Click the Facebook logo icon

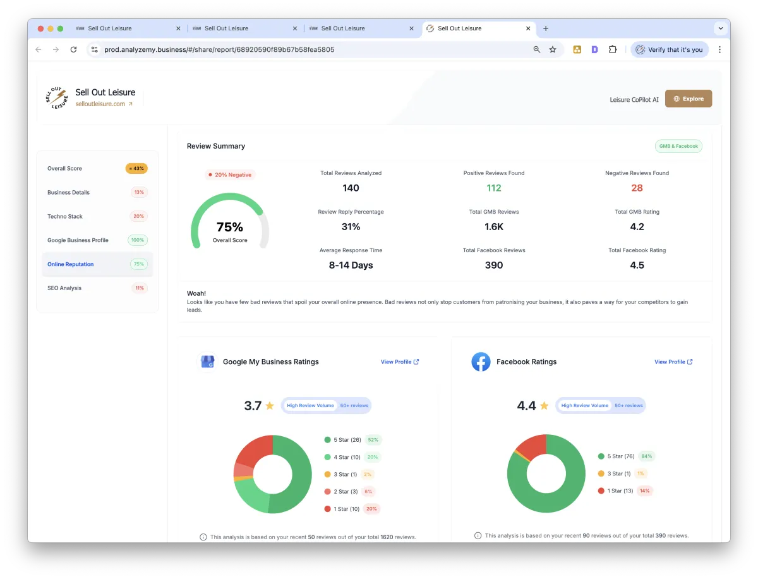(481, 362)
